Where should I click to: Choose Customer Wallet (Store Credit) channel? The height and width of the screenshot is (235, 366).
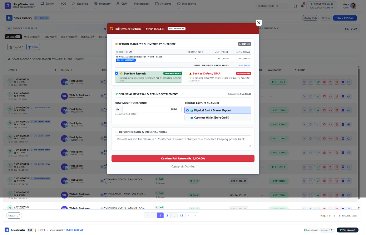[x=218, y=117]
